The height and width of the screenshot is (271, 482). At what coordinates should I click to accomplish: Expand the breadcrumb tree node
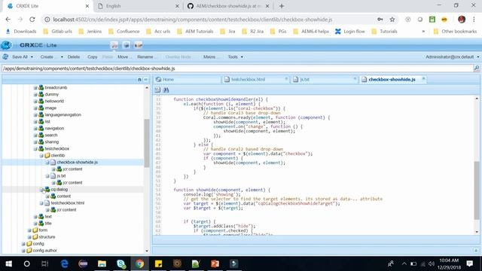[x=35, y=87]
